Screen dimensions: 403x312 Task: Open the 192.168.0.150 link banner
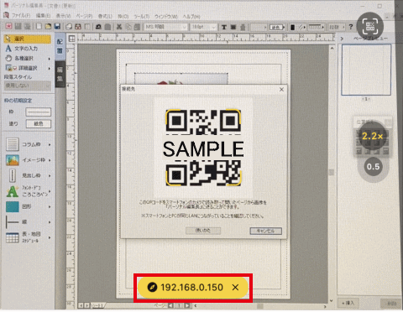click(x=193, y=288)
